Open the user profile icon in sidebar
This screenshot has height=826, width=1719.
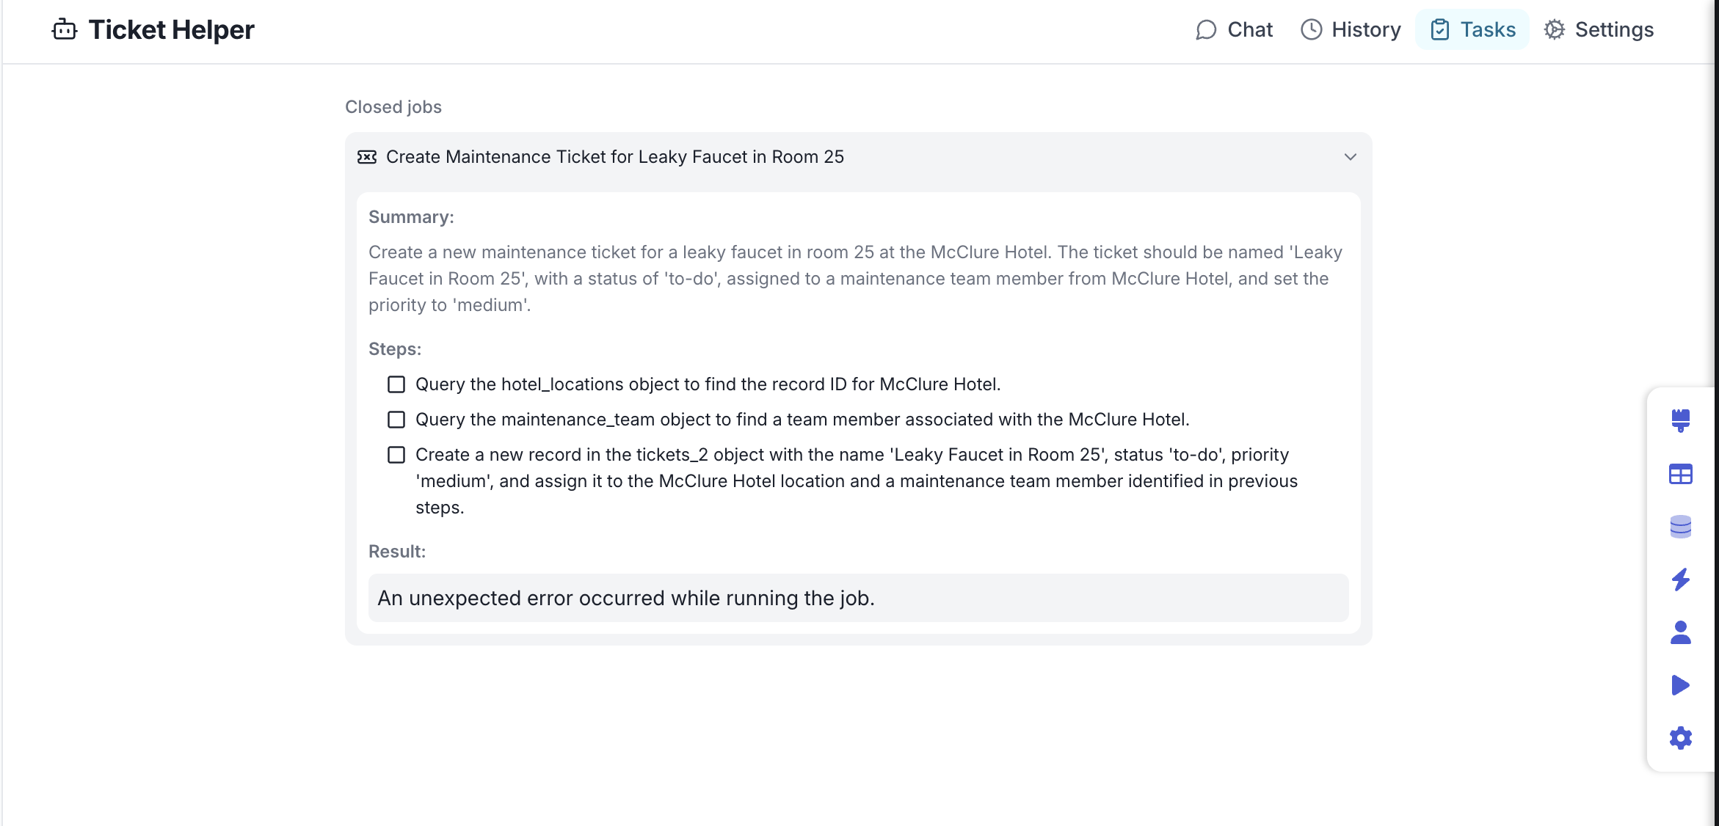point(1680,632)
